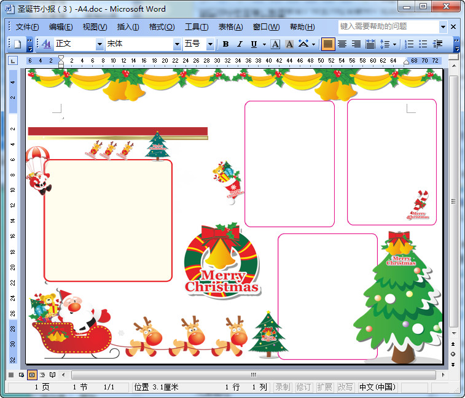This screenshot has width=465, height=398.
Task: Click vertical scrollbar down arrow
Action: [x=454, y=334]
